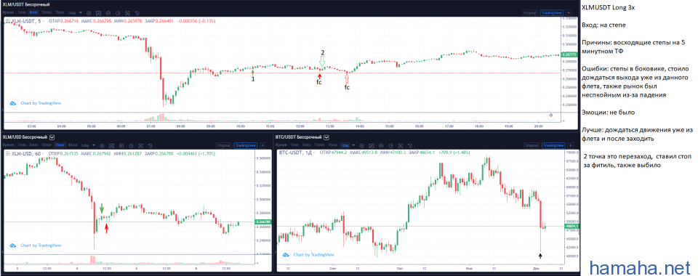Click price label 0.266788 on XLM/USD axis
The width and height of the screenshot is (698, 276).
click(x=262, y=222)
